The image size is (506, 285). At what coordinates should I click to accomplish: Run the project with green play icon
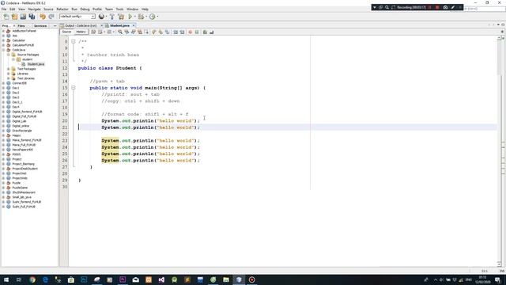[x=130, y=17]
